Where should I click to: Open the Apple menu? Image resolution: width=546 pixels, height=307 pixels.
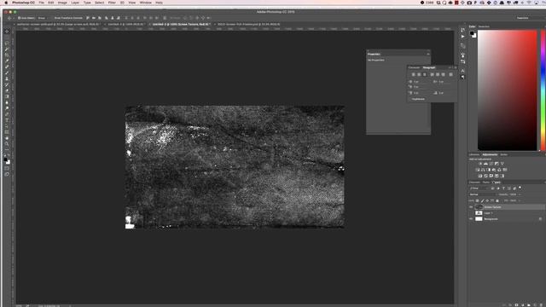6,3
